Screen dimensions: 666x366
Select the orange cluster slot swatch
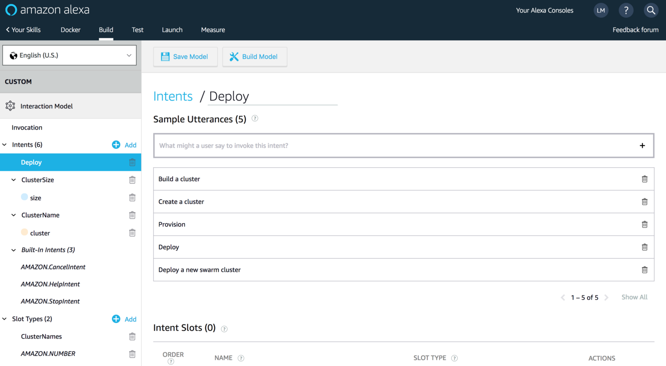(x=25, y=232)
